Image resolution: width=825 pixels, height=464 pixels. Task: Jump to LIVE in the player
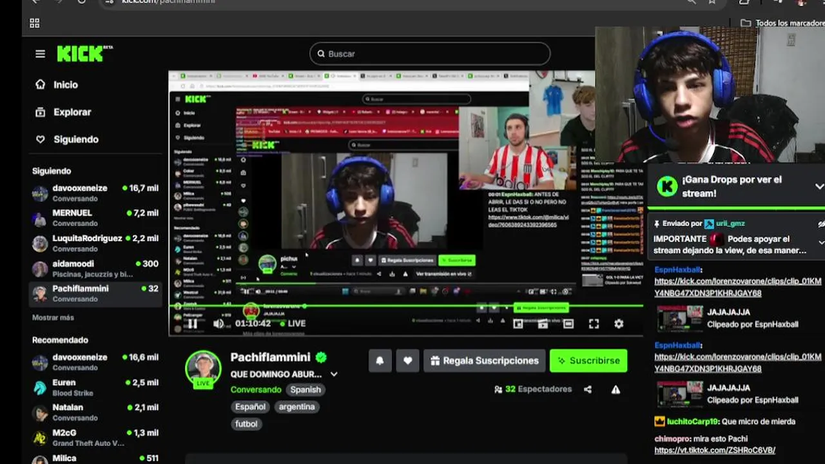(x=293, y=324)
